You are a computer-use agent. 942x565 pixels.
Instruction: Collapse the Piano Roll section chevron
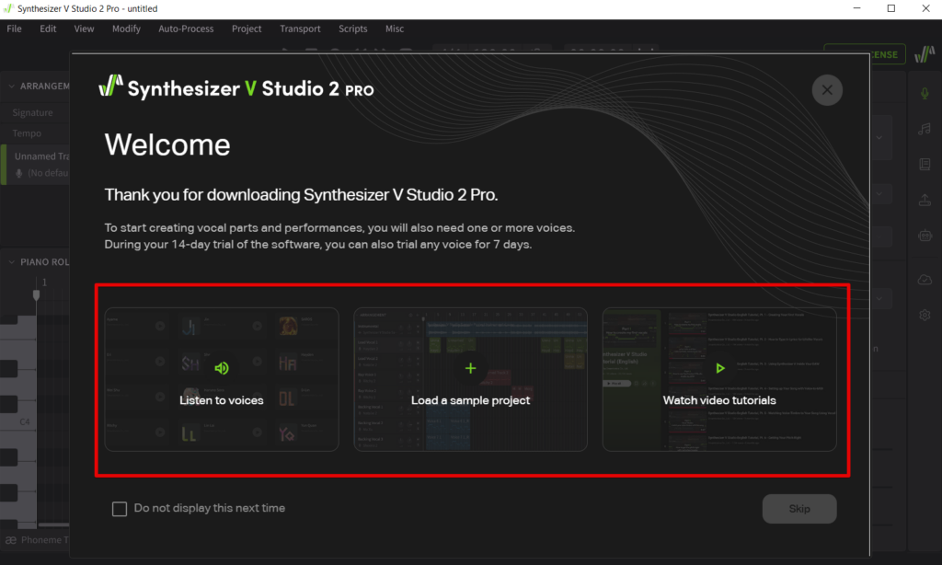11,262
